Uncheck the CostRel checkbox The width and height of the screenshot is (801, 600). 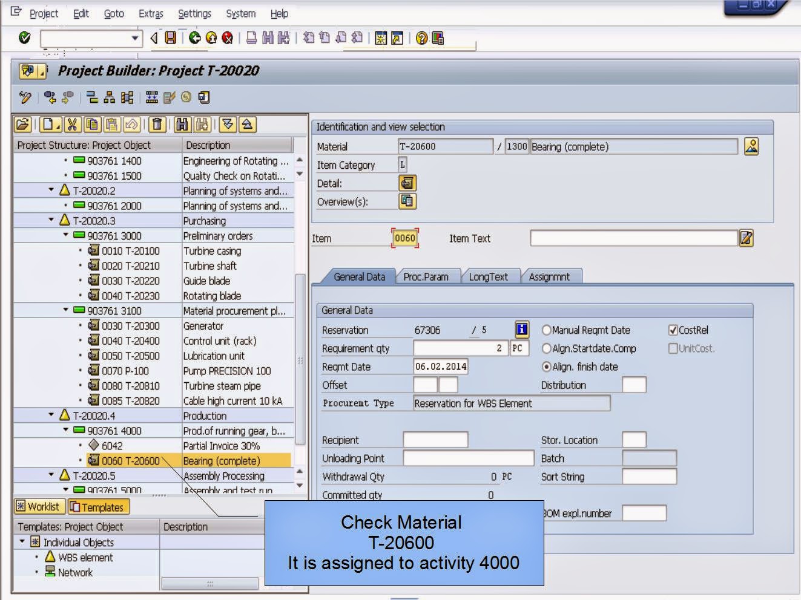coord(674,330)
